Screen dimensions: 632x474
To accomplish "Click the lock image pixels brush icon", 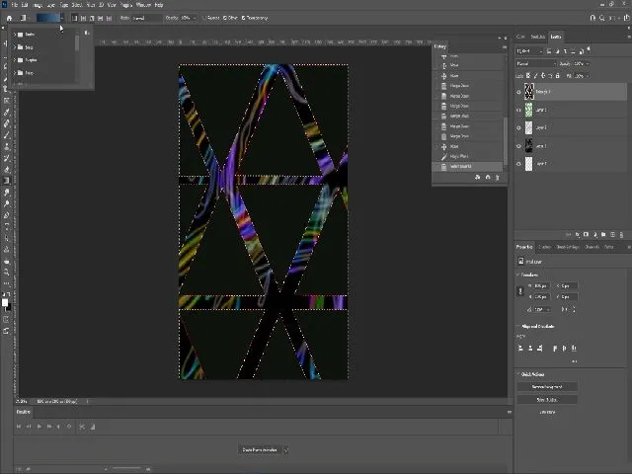I will click(x=535, y=76).
